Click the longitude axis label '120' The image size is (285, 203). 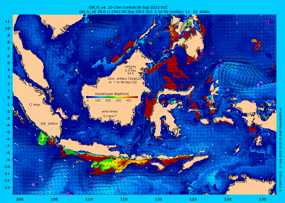159,199
